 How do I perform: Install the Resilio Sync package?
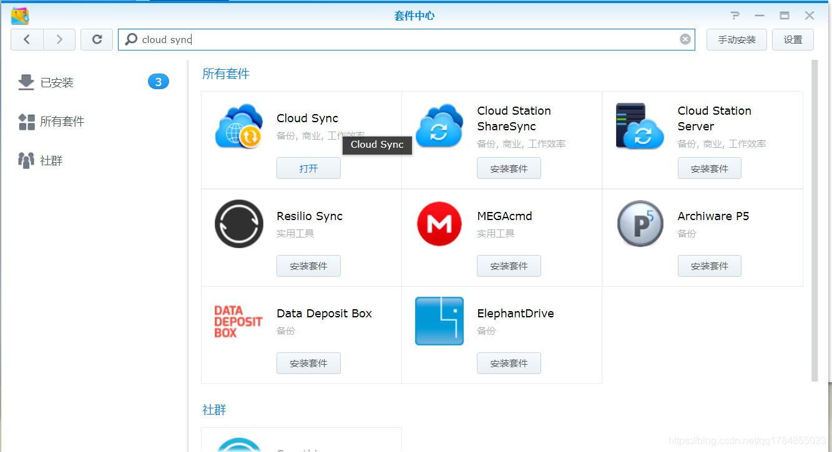[x=308, y=266]
